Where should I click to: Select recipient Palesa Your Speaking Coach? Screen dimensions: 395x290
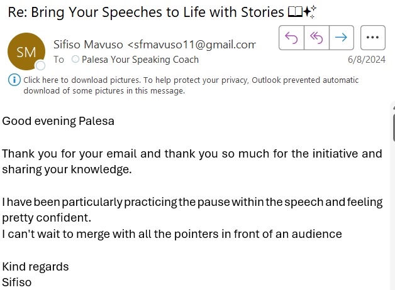coord(140,60)
